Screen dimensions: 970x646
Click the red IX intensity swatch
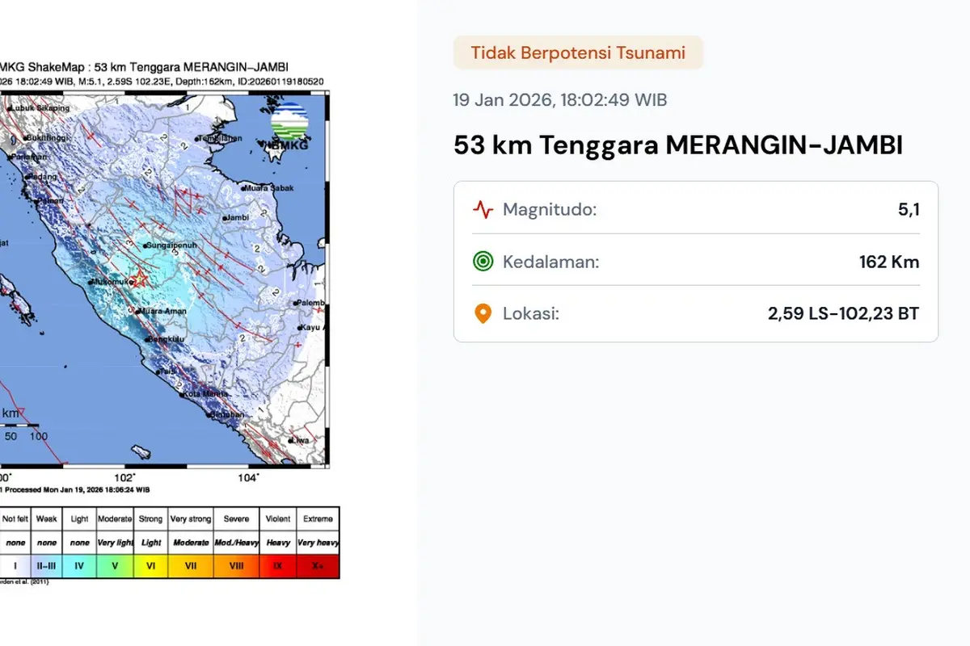coord(277,566)
